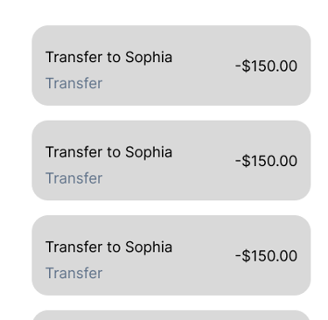328x320 pixels.
Task: Click the dollar sign in the top card's amount
Action: 246,66
